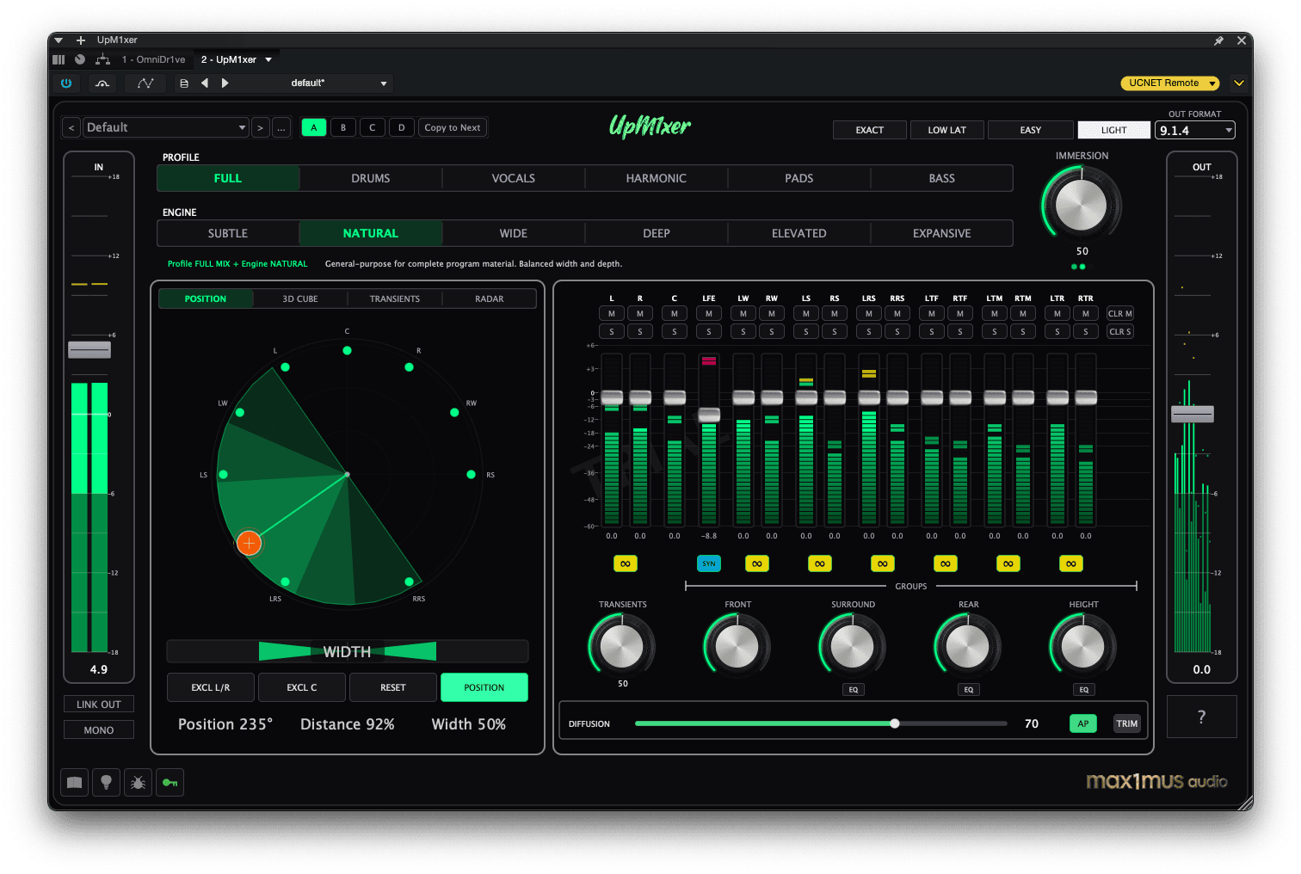Open the automation curve icon
The height and width of the screenshot is (874, 1301).
pos(145,83)
